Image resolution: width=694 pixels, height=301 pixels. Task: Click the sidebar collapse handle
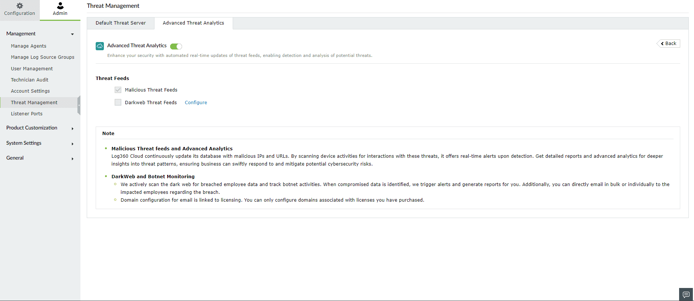coord(79,105)
